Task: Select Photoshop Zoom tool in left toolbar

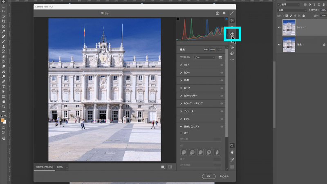Action: (x=4, y=107)
